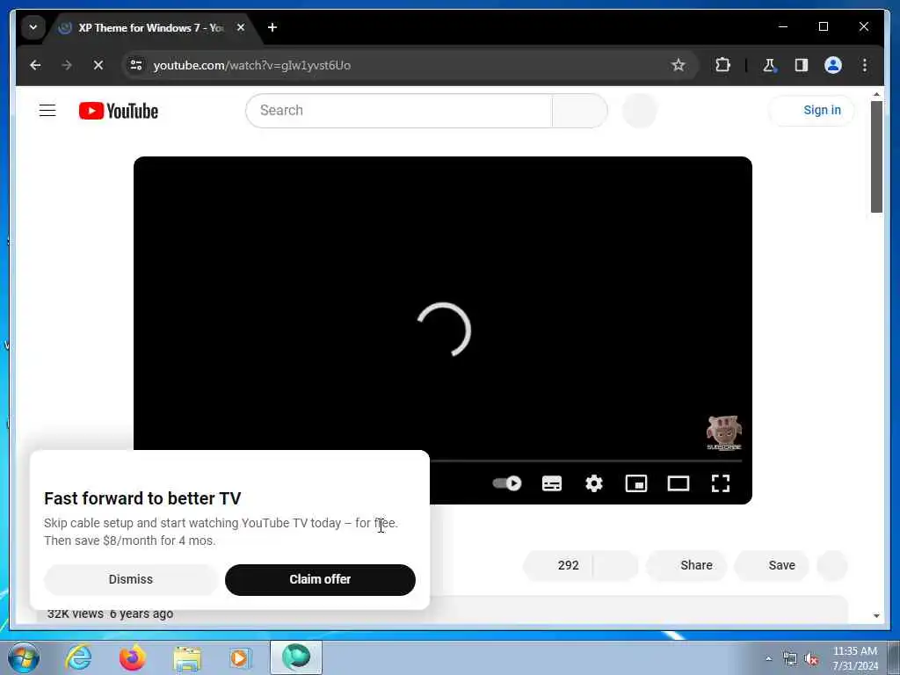This screenshot has height=675, width=900.
Task: Open the YouTube guide hamburger menu
Action: click(47, 110)
